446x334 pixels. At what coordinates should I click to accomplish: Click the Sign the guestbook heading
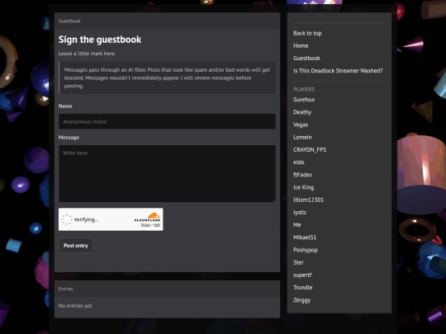point(100,40)
